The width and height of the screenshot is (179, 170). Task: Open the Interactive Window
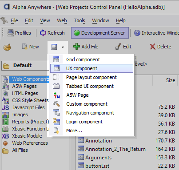point(156,33)
